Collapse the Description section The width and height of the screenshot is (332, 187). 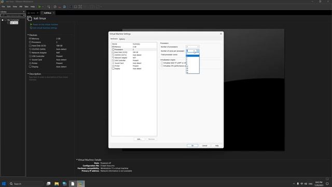click(x=28, y=74)
